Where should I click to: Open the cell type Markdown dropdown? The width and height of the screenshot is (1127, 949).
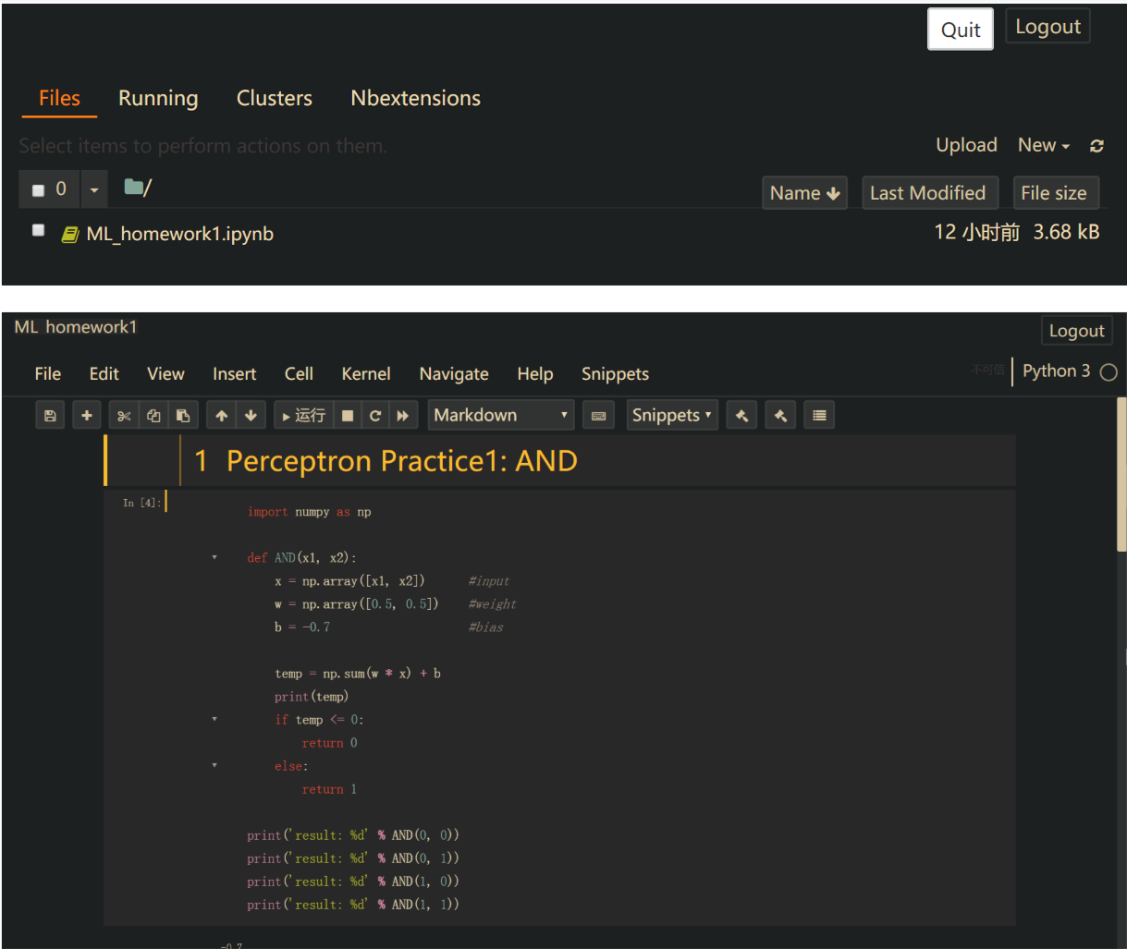coord(500,414)
